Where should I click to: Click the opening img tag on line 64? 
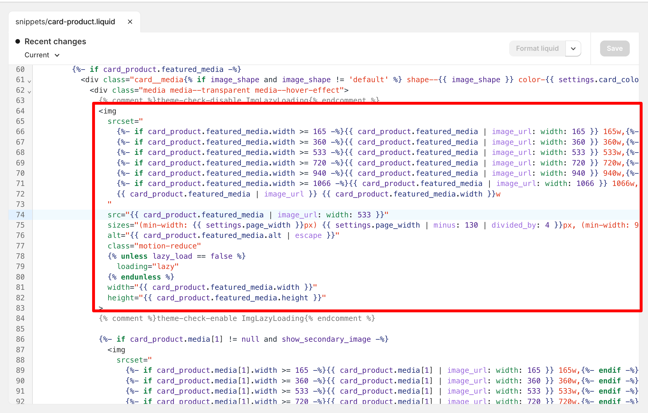pos(108,111)
